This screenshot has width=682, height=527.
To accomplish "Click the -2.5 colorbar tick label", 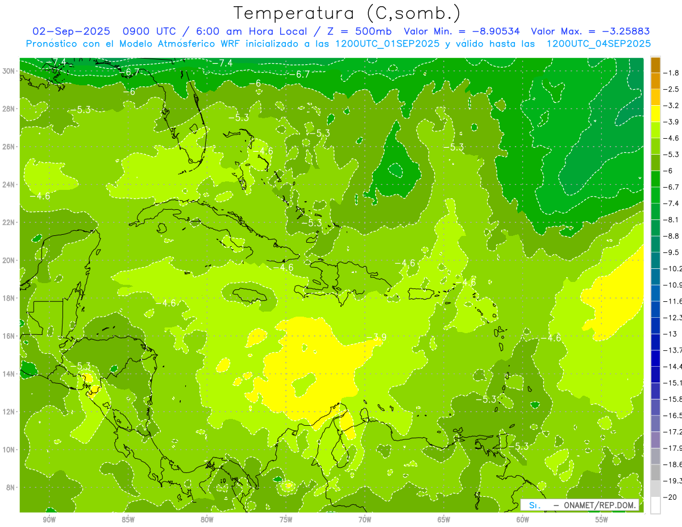I will tap(672, 89).
